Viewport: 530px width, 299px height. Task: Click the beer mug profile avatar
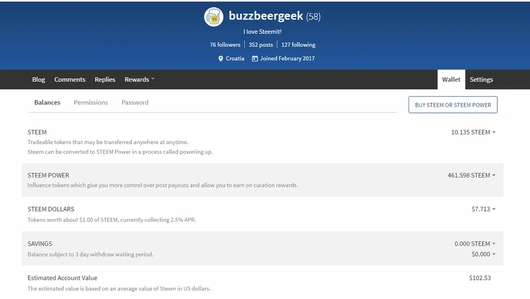coord(214,17)
